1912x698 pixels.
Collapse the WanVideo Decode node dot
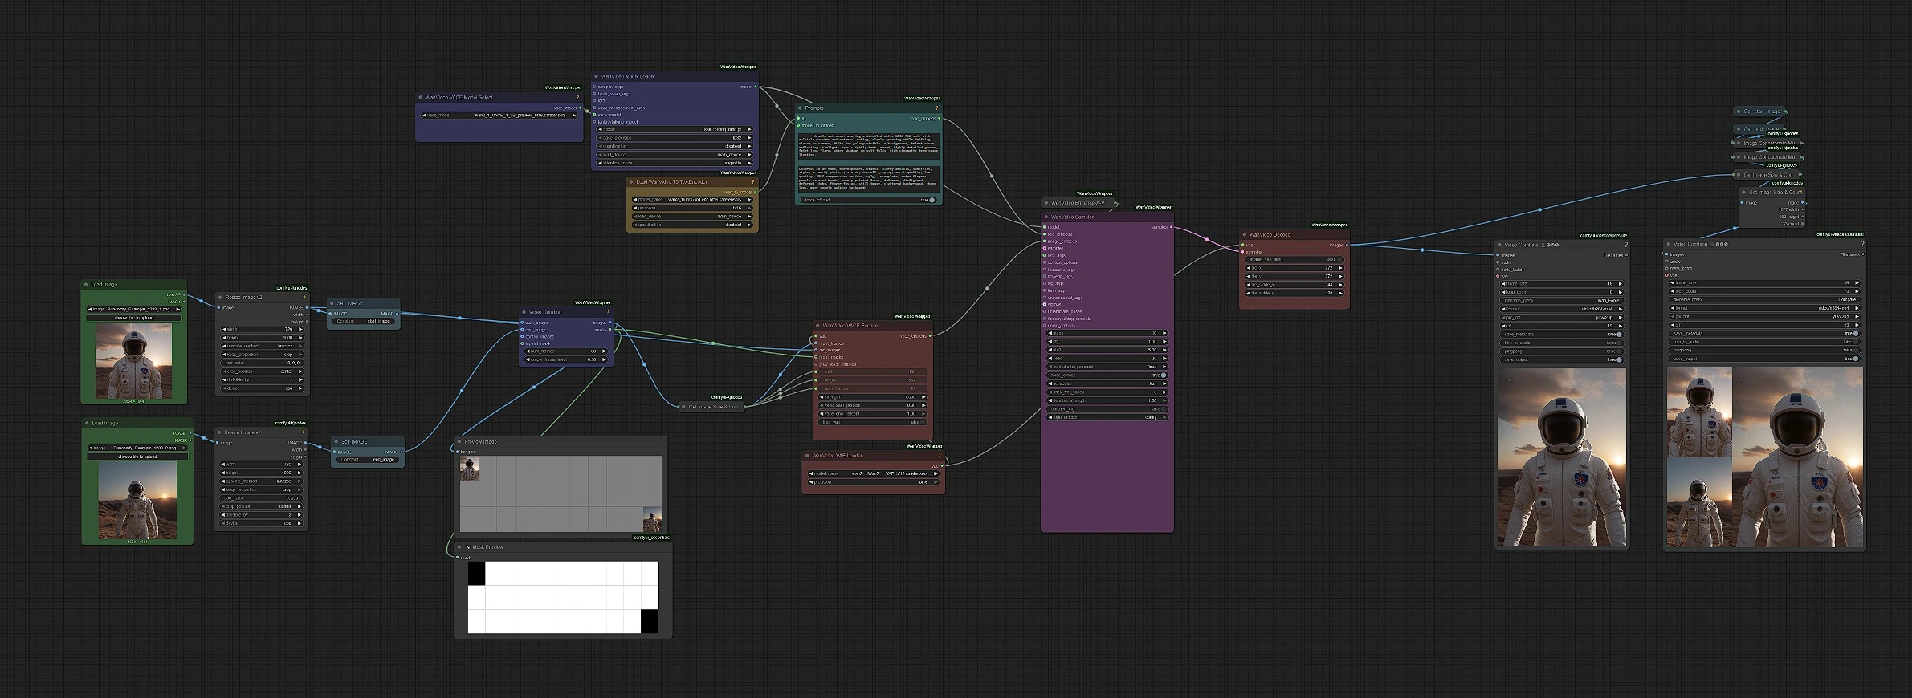click(1245, 235)
